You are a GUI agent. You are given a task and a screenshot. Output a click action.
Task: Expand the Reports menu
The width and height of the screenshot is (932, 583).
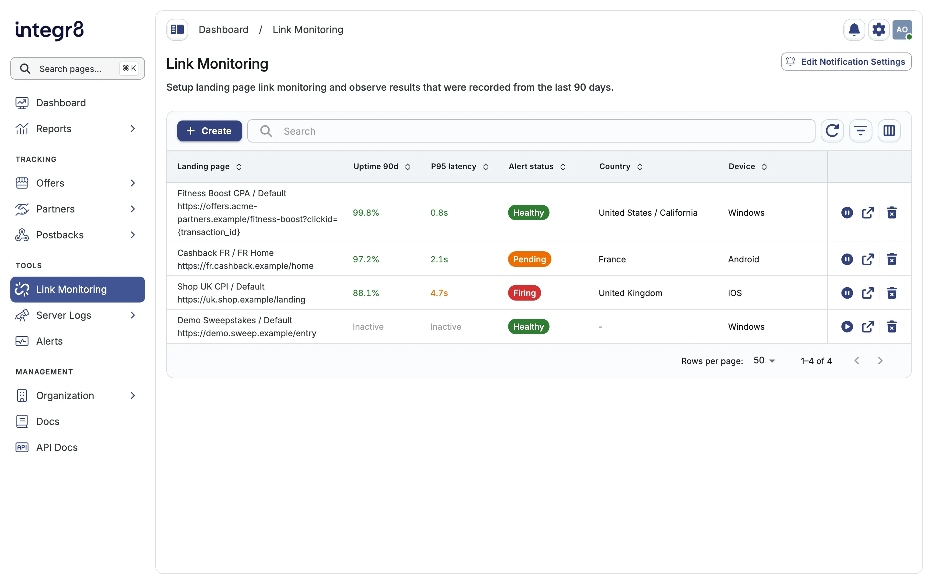click(x=77, y=129)
